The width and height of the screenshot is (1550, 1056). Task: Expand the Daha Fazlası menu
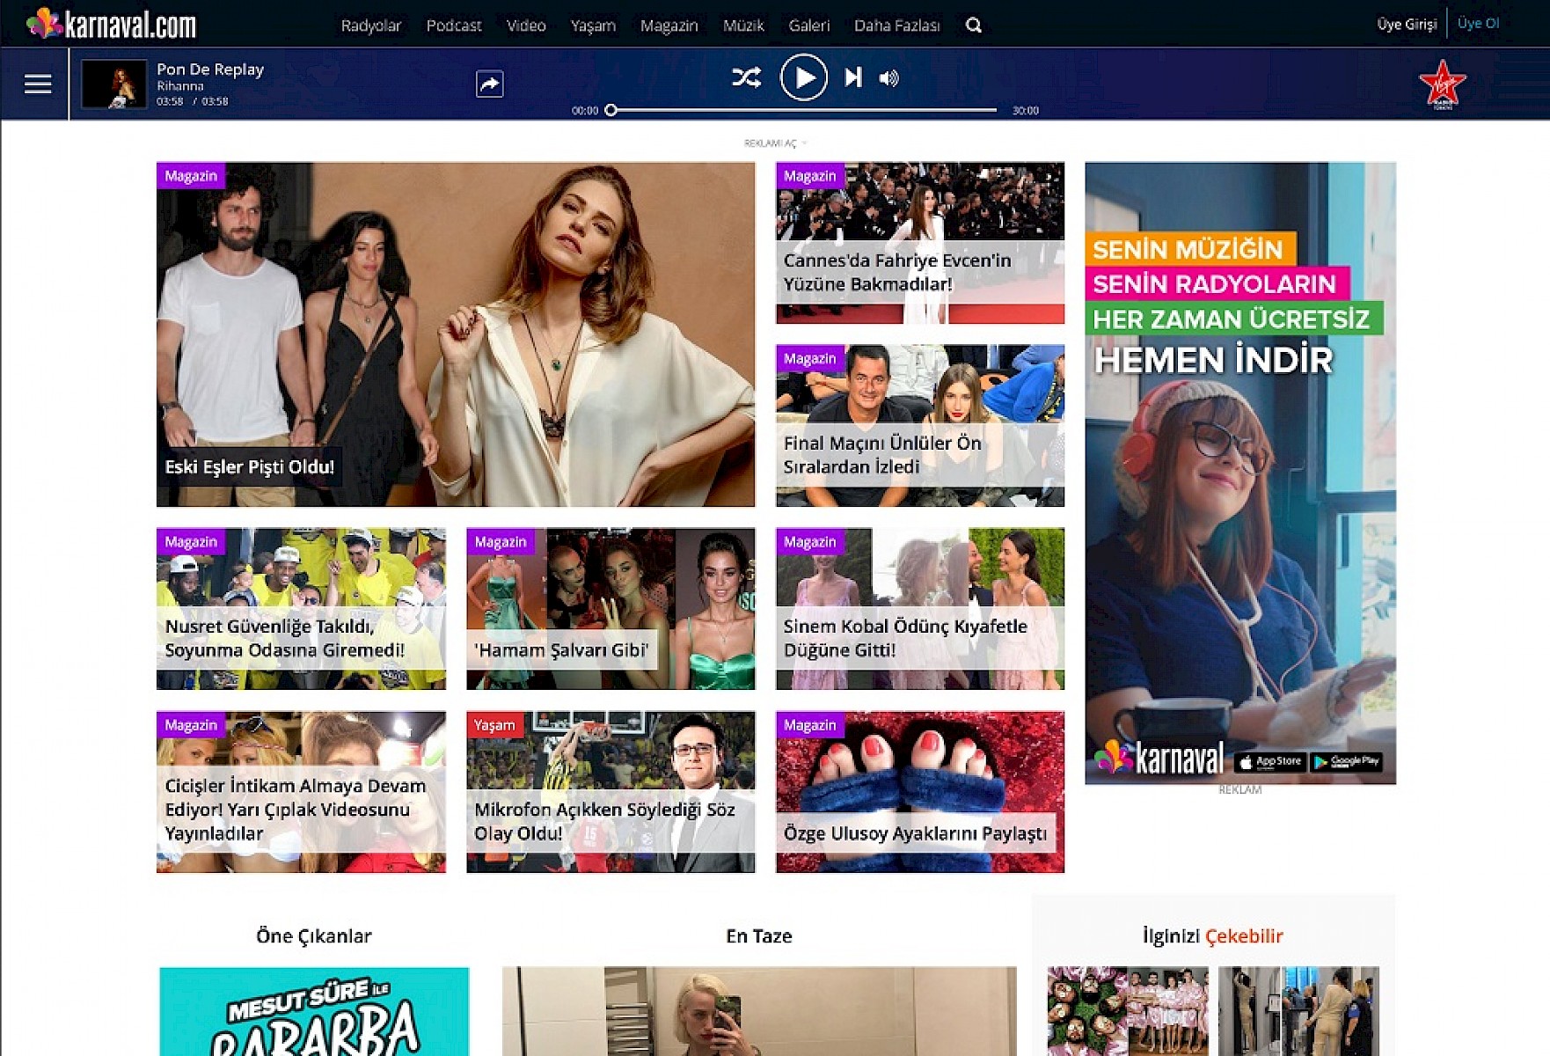896,26
